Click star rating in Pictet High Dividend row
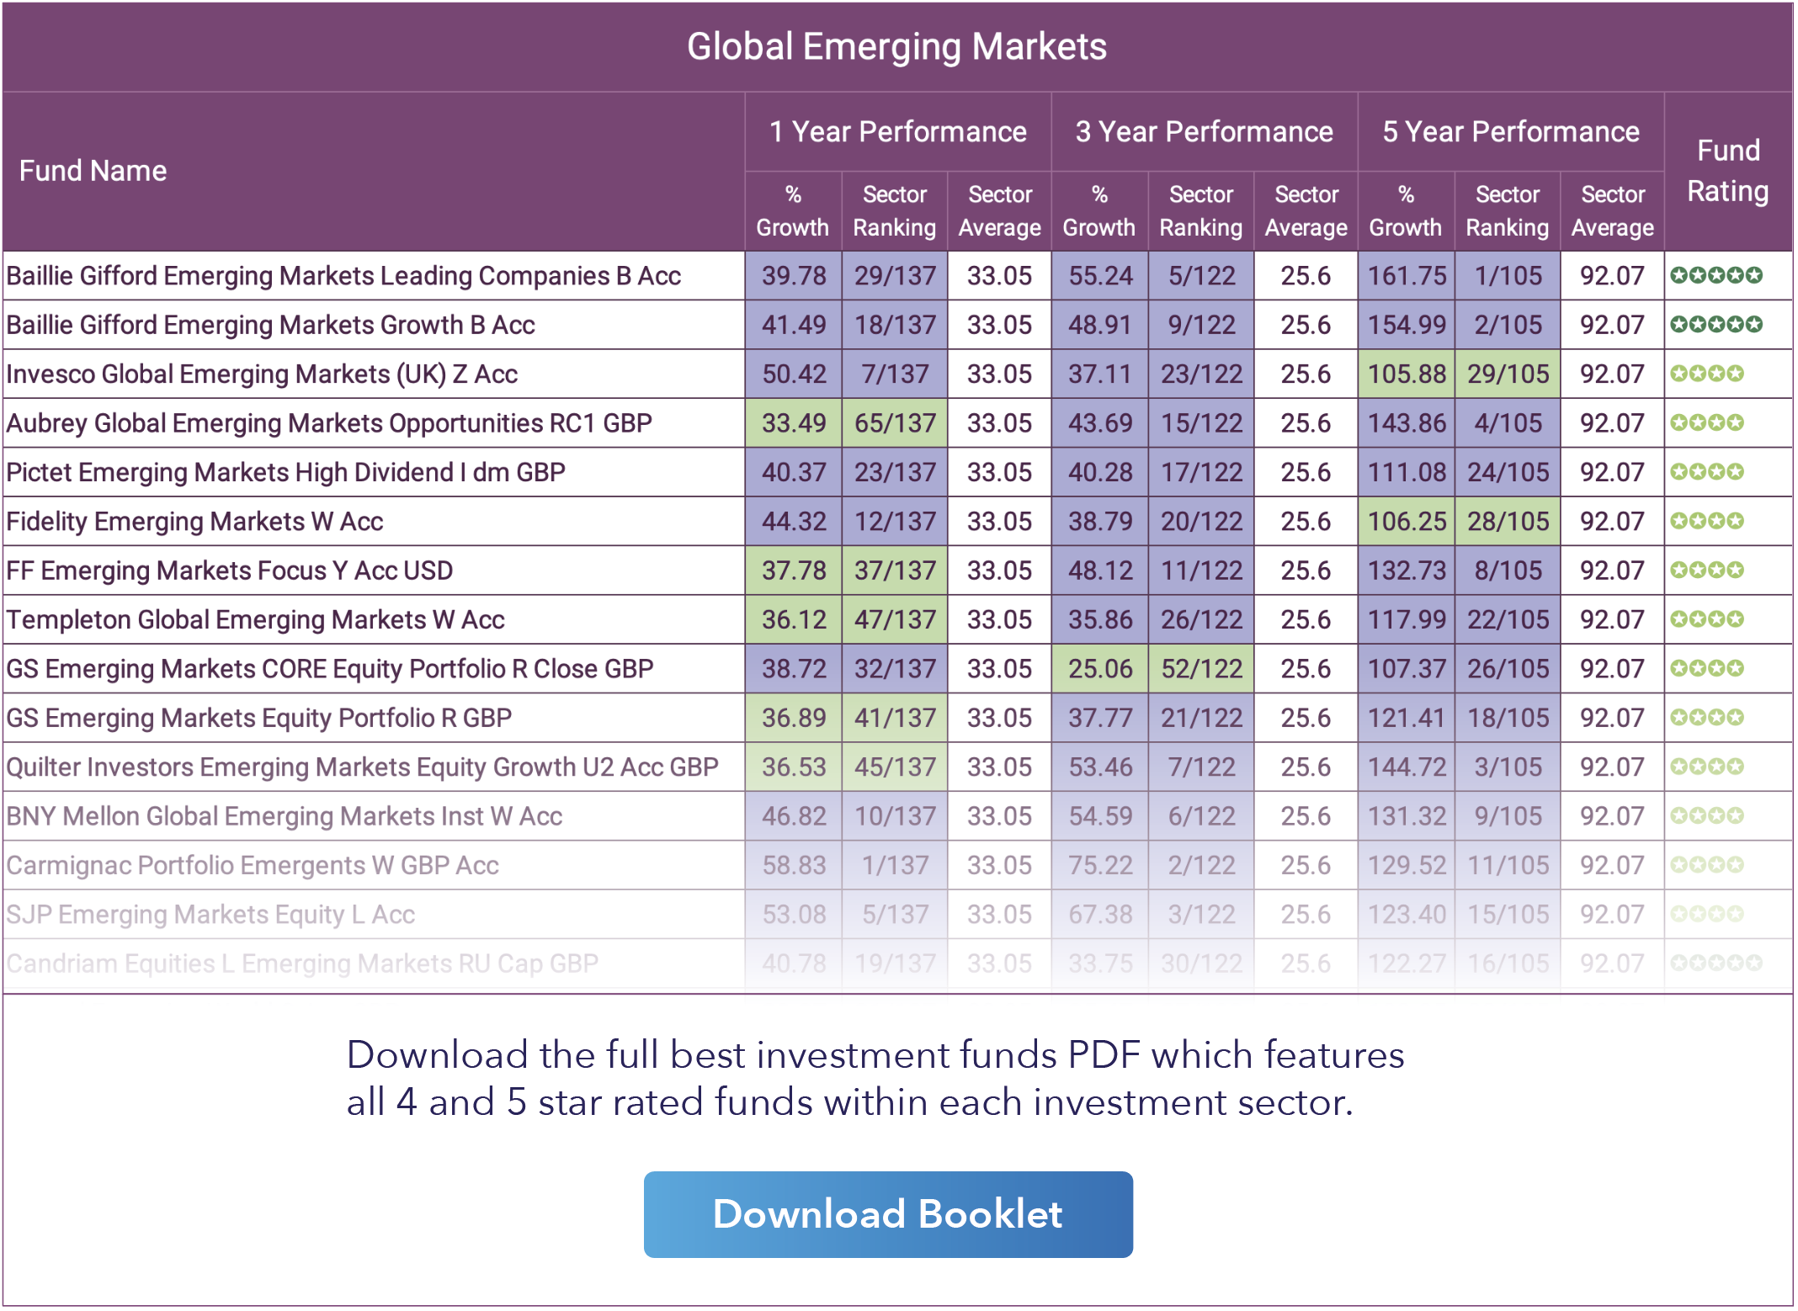This screenshot has width=1798, height=1311. tap(1706, 472)
